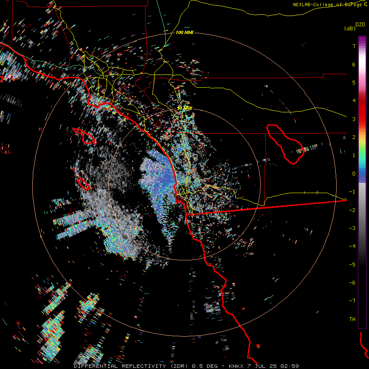Click the DIFFERENTIAL REFLECTIVITY (ZDR) caption text

coord(131,366)
